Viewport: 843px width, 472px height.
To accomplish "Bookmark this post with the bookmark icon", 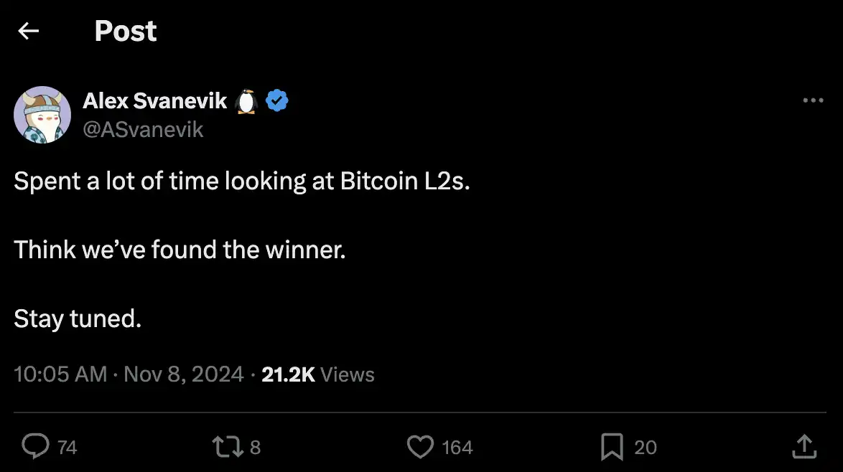I will pyautogui.click(x=612, y=447).
